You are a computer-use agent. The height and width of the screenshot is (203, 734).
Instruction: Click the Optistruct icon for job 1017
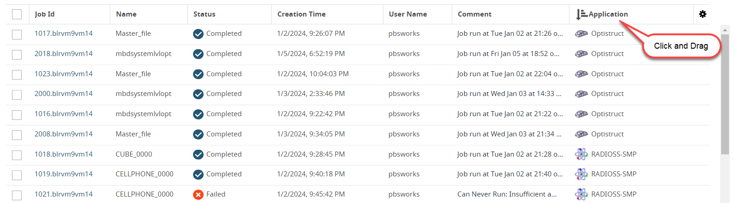pyautogui.click(x=581, y=34)
